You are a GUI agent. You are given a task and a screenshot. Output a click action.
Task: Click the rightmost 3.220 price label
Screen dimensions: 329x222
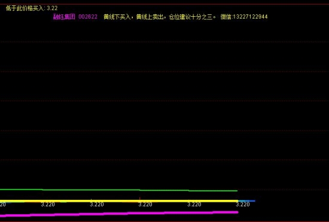click(x=243, y=205)
